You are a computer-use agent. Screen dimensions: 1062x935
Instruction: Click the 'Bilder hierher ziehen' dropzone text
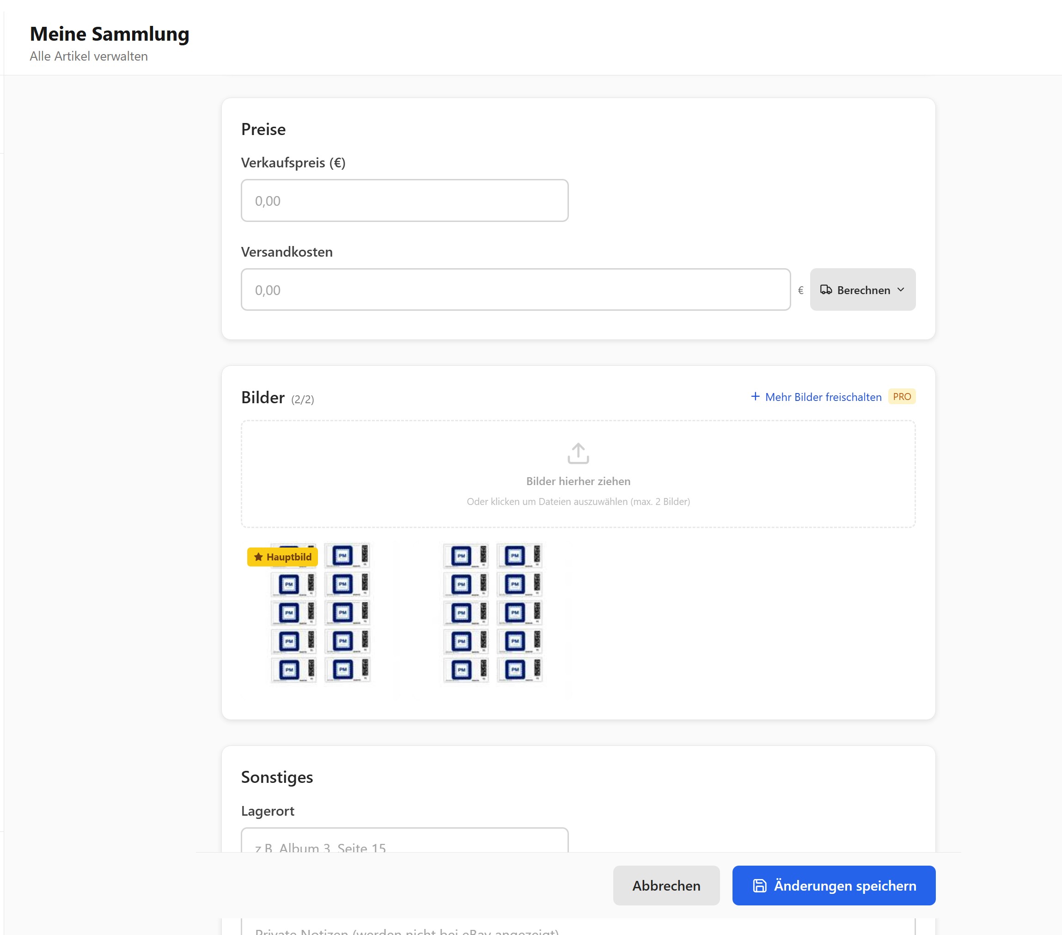(x=578, y=481)
